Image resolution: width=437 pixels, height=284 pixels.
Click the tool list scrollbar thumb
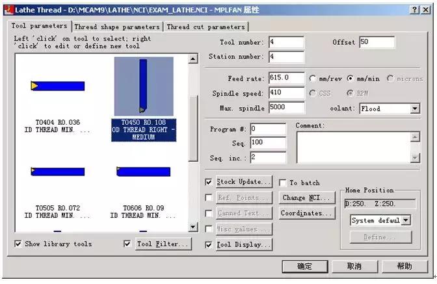pyautogui.click(x=193, y=129)
